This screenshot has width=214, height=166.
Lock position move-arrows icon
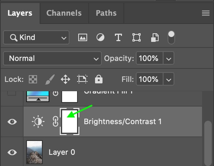65,79
